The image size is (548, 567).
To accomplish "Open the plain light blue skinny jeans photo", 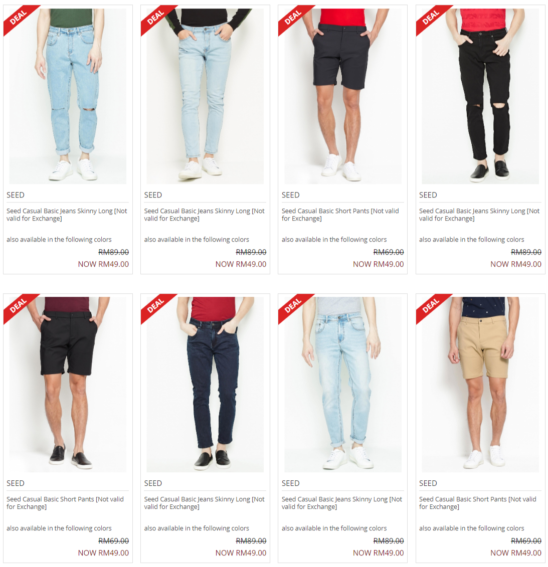I will 205,96.
